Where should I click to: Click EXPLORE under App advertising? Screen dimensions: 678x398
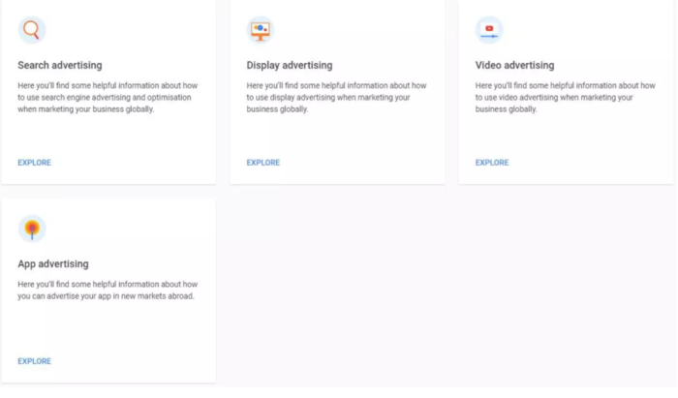(34, 361)
